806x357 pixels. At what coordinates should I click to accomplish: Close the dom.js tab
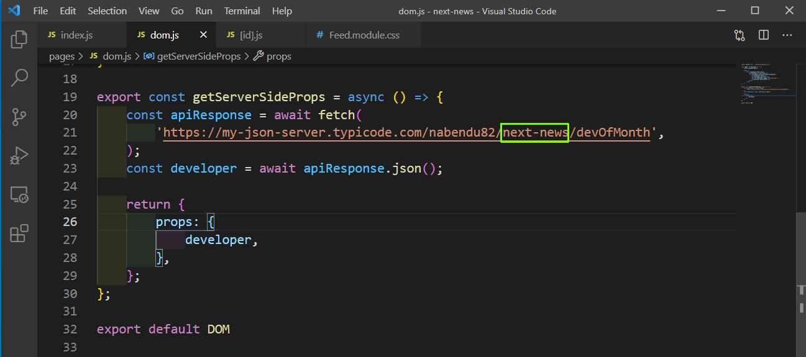(x=203, y=35)
